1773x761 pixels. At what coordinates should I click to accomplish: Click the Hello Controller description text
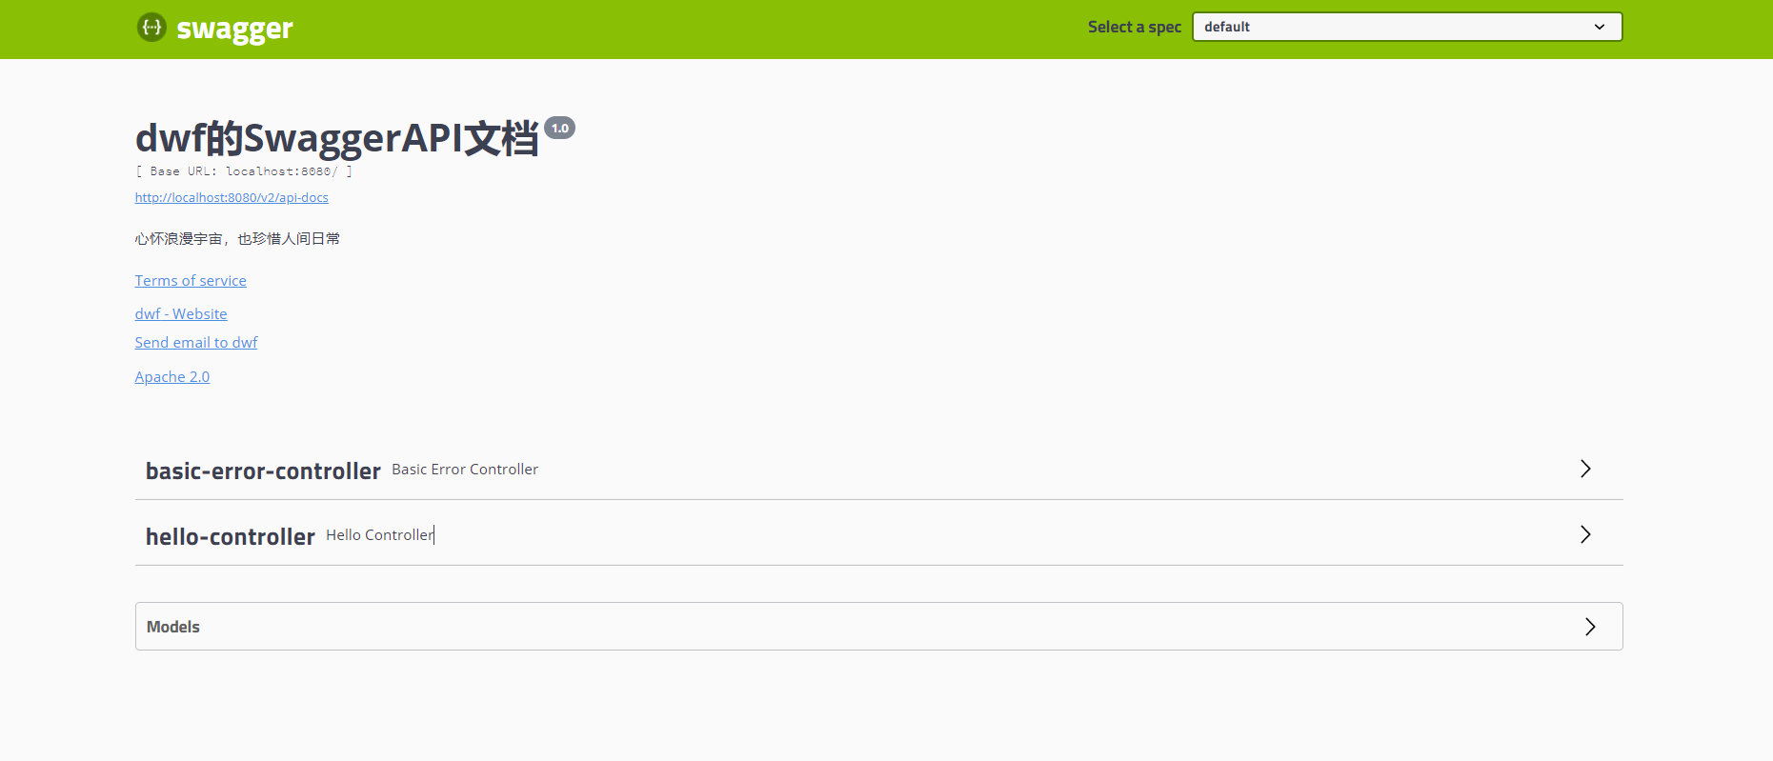click(x=379, y=535)
